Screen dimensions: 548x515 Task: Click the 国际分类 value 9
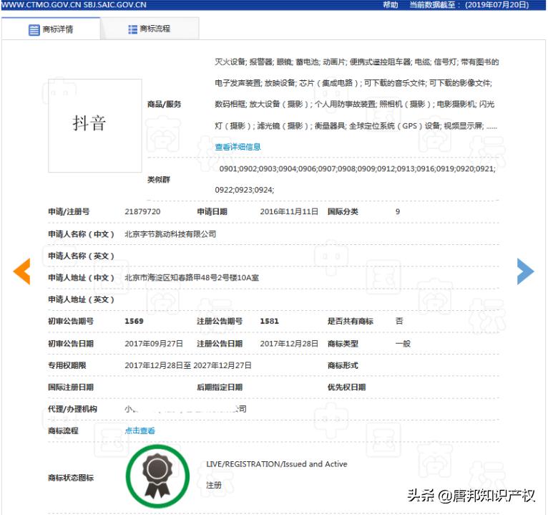[398, 212]
